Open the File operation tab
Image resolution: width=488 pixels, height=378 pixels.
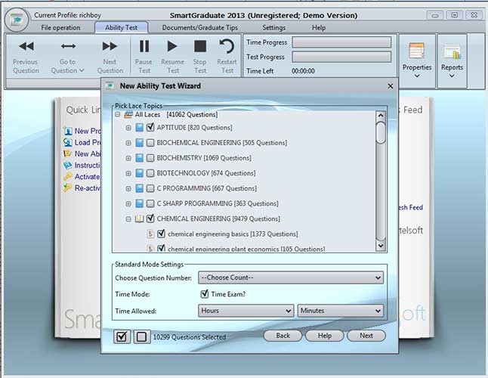60,28
